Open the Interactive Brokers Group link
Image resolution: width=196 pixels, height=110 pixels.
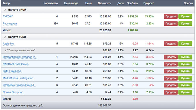tap(19, 85)
